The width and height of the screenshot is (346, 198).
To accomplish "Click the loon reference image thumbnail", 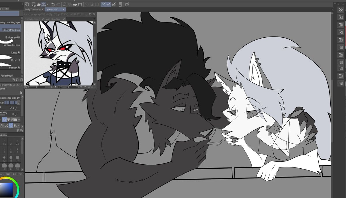I will (59, 53).
